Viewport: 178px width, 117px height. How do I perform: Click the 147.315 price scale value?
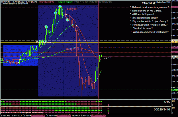coord(175,24)
